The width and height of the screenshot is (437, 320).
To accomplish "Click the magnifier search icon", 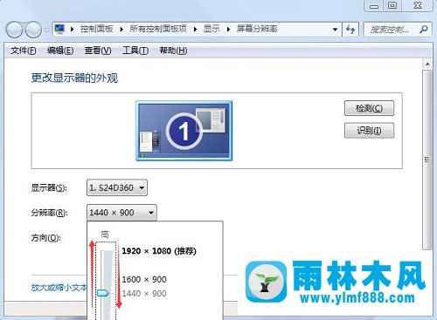I will 424,29.
